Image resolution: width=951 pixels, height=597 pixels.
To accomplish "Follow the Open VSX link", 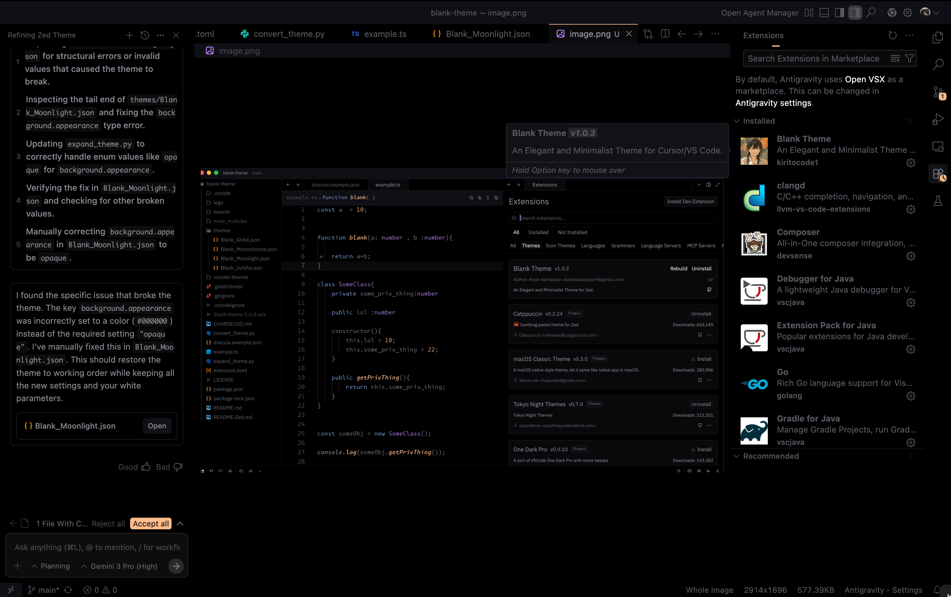I will (x=865, y=79).
